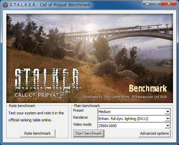Screen dimensions: 179x145
Task: Minimize the benchmark window
Action: [147, 4]
